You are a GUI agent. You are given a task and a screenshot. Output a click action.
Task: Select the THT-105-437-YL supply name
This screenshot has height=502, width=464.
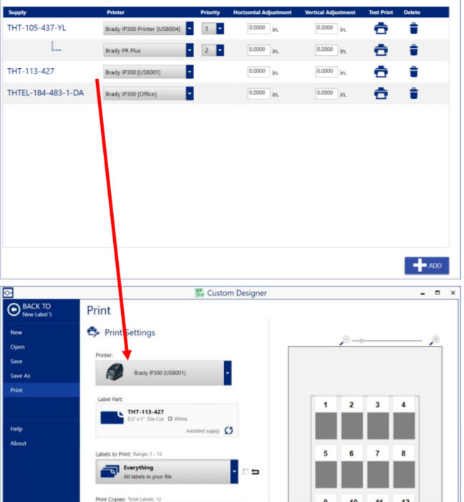coord(37,28)
